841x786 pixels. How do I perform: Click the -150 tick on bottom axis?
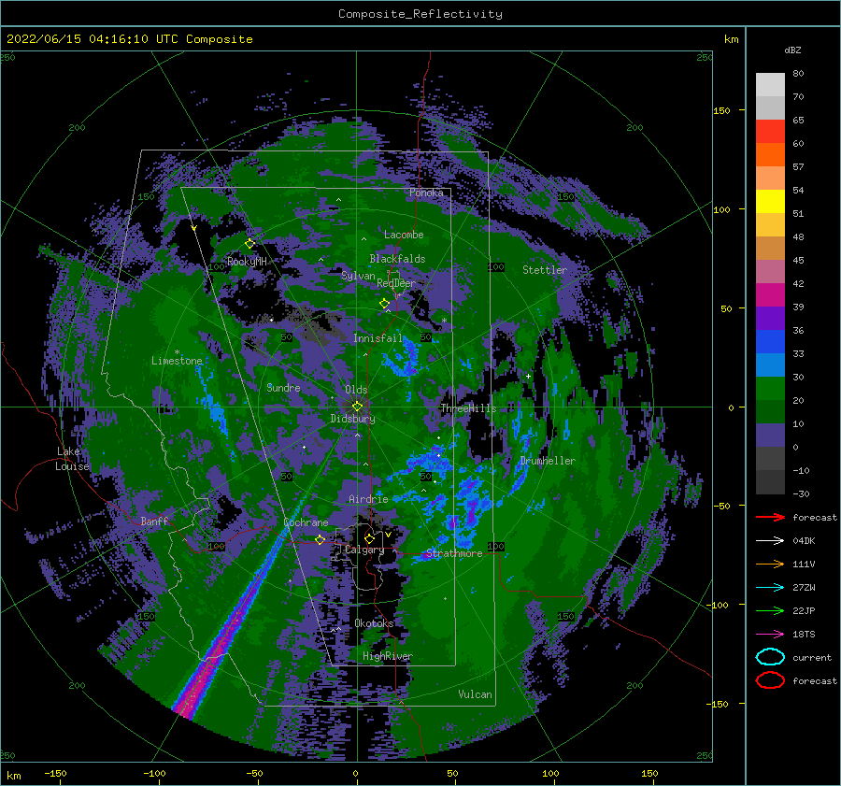click(55, 773)
